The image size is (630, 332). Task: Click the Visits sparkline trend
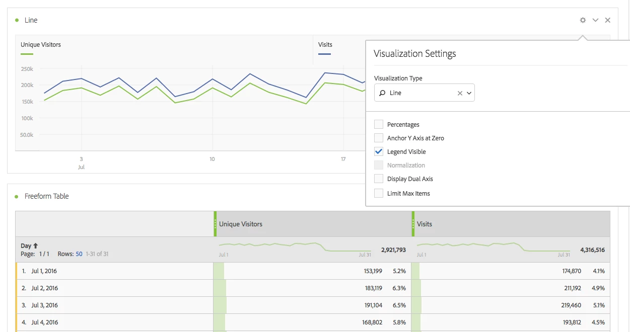(494, 247)
